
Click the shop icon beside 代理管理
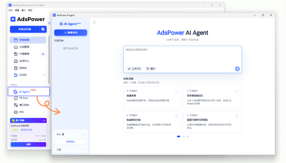[x=43, y=54]
